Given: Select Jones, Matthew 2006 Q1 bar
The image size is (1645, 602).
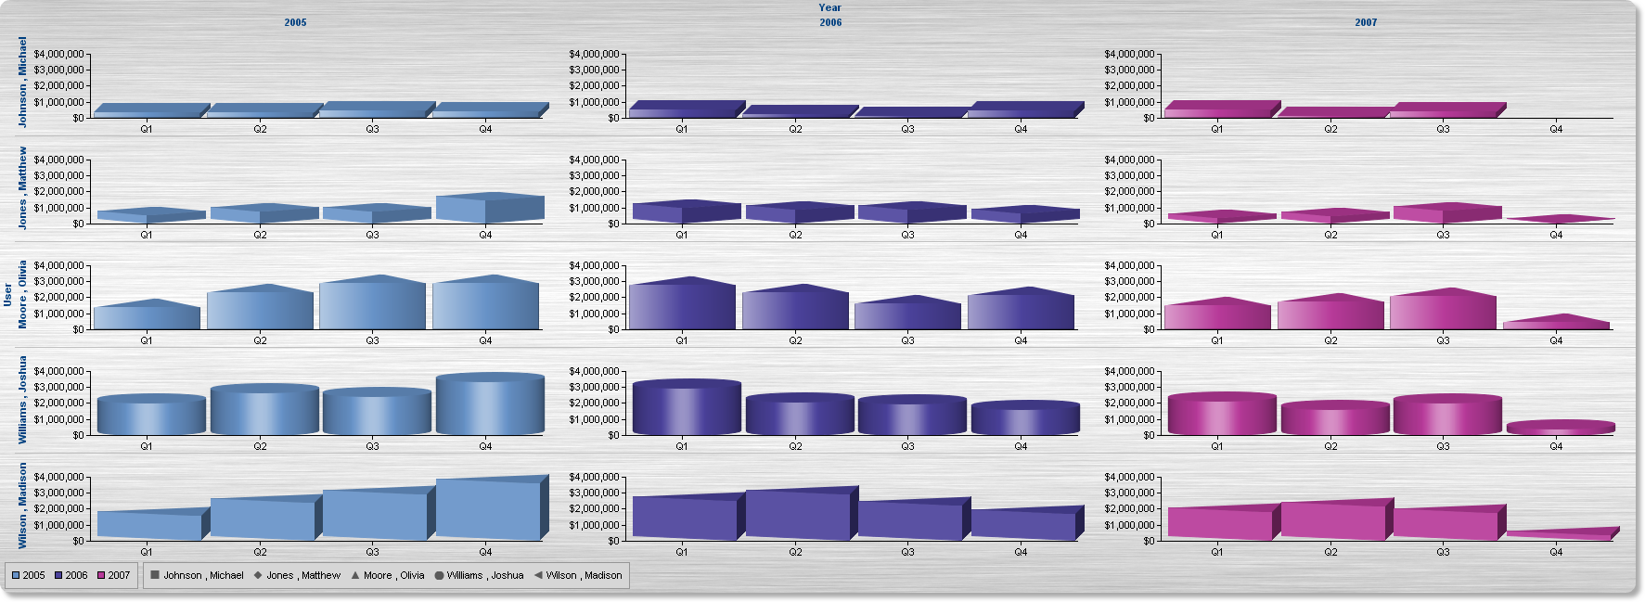Looking at the screenshot, I should [687, 212].
